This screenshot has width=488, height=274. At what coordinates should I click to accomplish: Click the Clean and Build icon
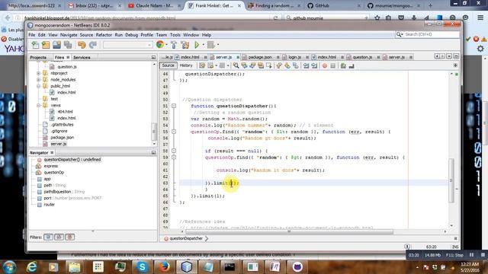coord(185,45)
